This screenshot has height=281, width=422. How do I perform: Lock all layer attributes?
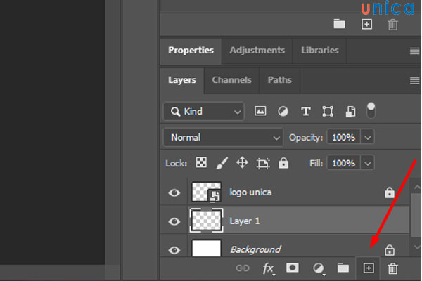(x=283, y=163)
